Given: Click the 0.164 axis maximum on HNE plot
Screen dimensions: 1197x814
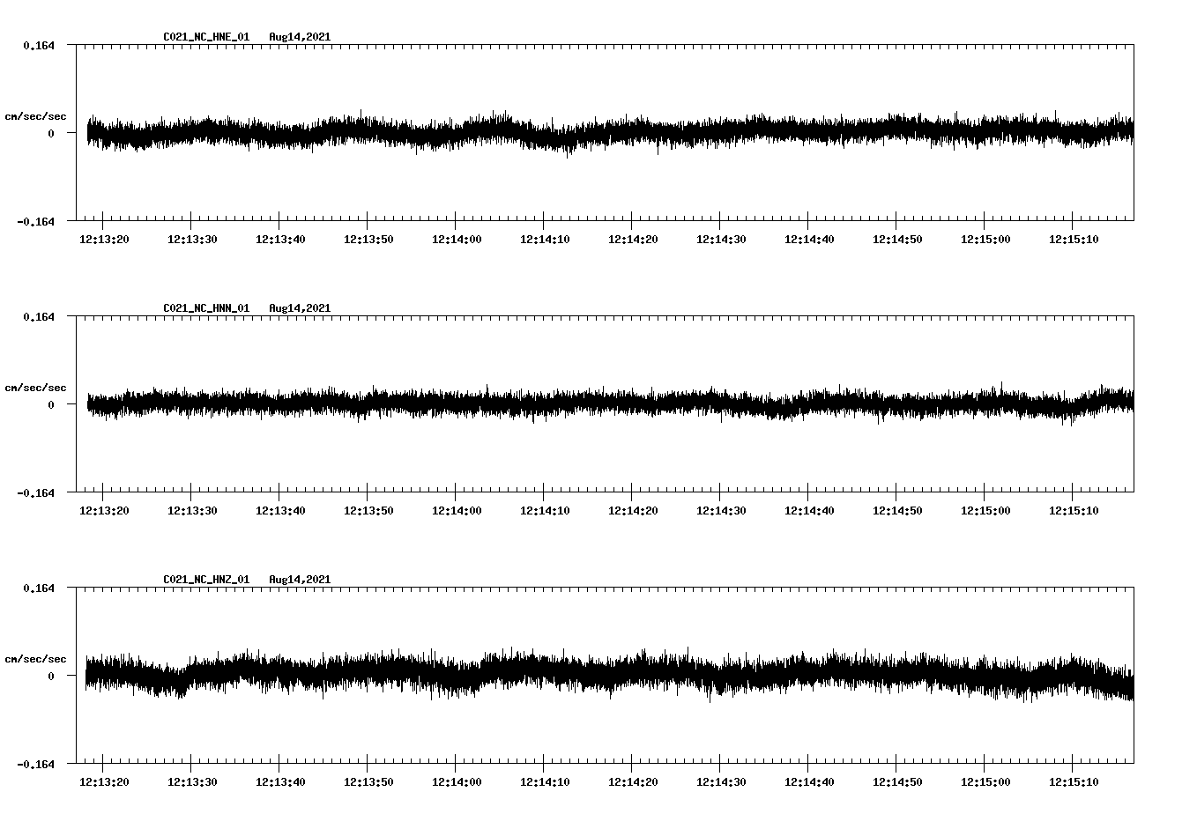Looking at the screenshot, I should 39,45.
